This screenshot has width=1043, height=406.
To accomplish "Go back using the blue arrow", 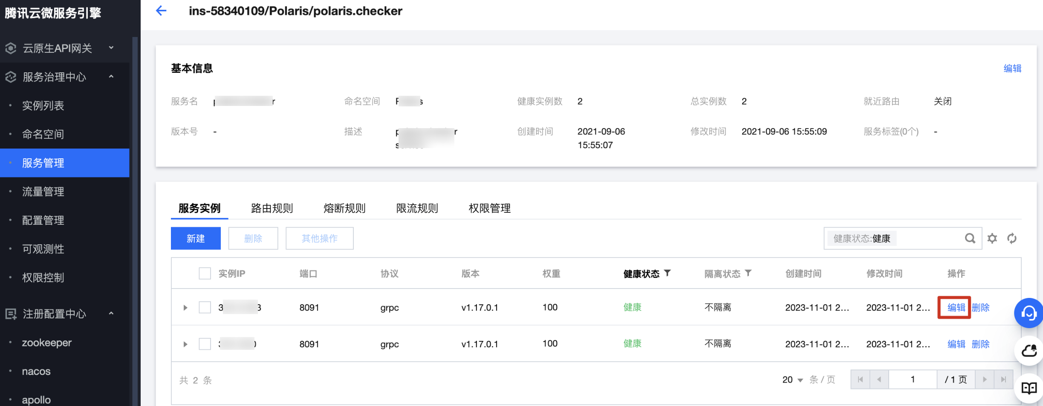I will tap(161, 11).
